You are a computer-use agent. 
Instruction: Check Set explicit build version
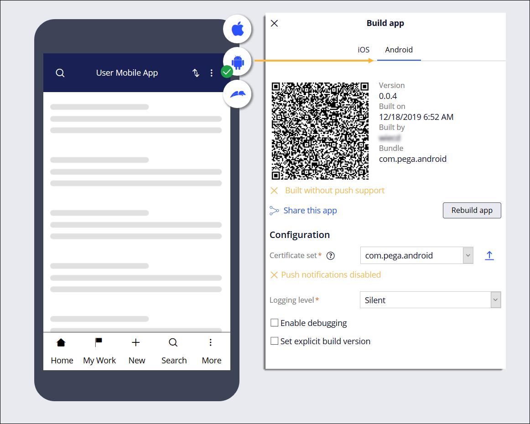pos(275,341)
